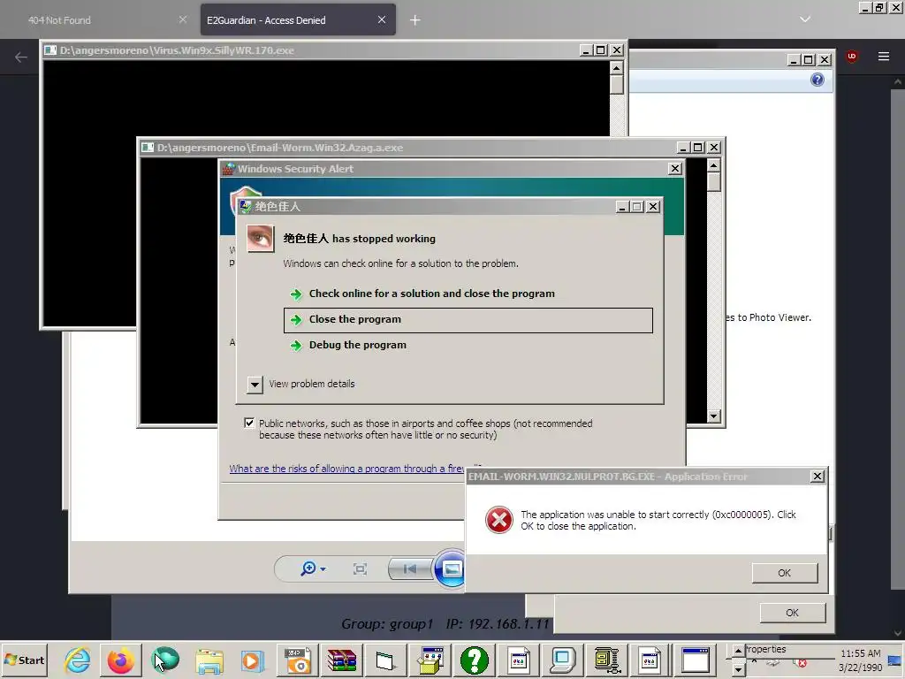The image size is (905, 679).
Task: Click the 'IP: 192.168.1.11' text
Action: [498, 624]
